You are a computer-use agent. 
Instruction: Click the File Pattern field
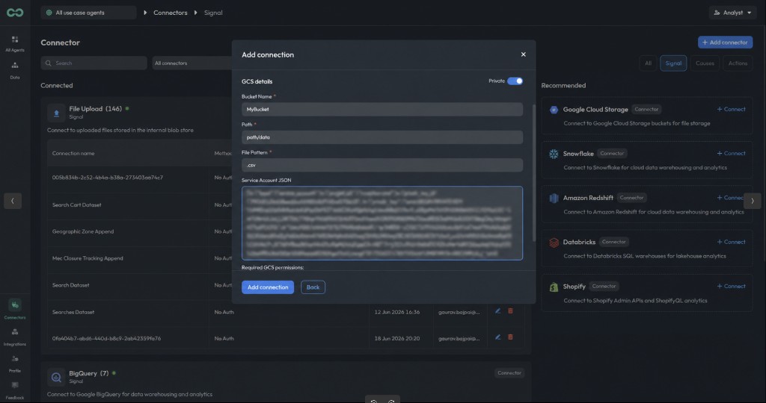tap(382, 165)
